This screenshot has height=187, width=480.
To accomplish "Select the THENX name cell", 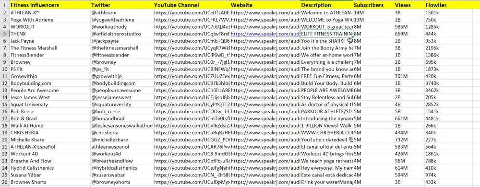I will click(50, 34).
